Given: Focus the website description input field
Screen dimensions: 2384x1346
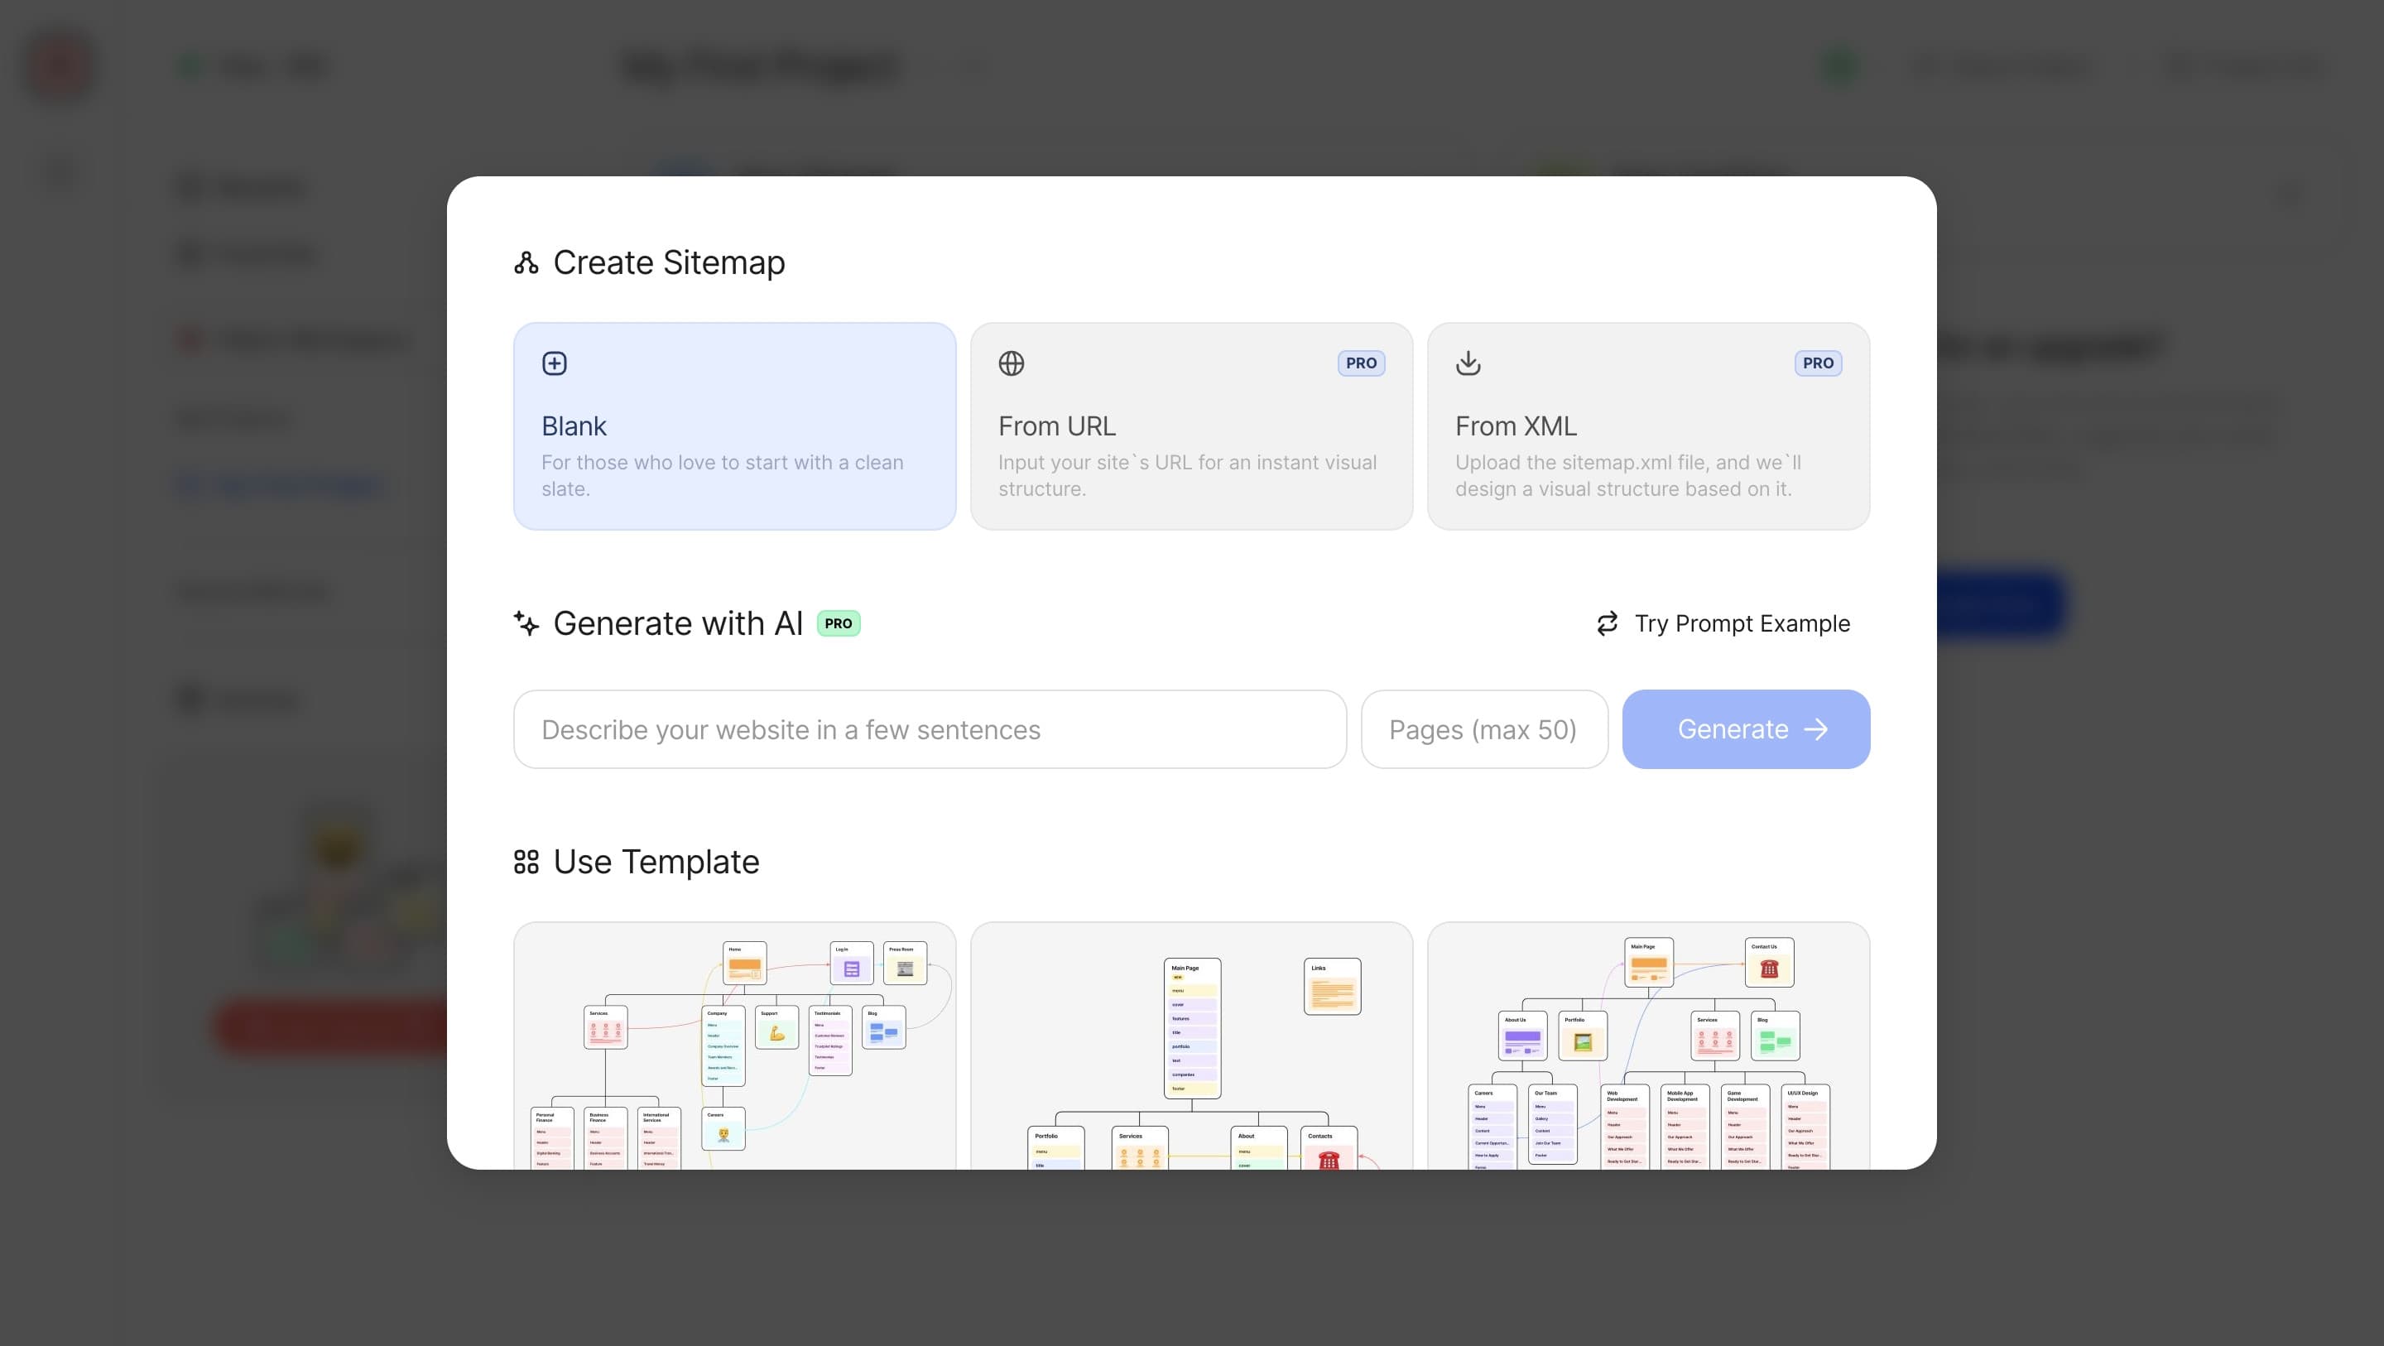Looking at the screenshot, I should tap(930, 729).
